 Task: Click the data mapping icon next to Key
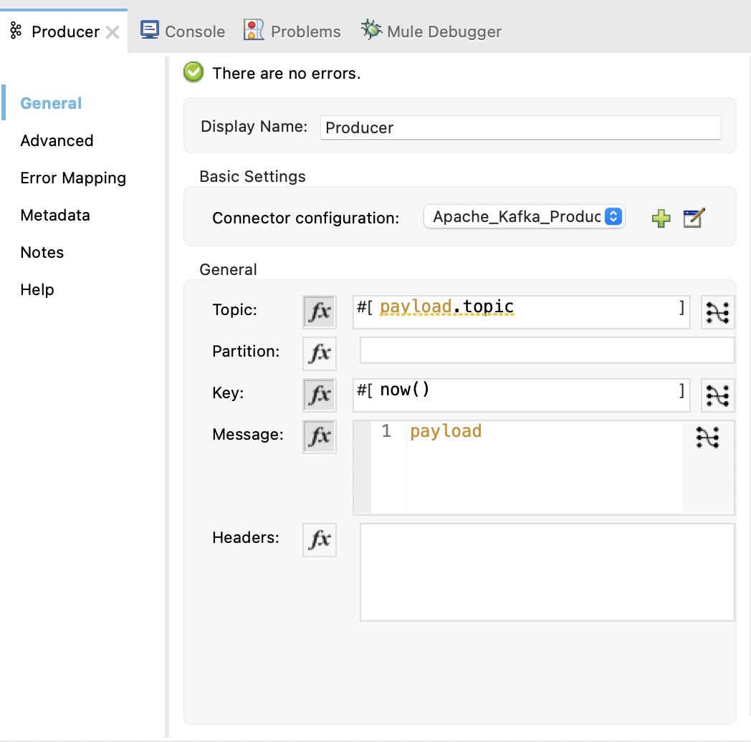point(717,395)
